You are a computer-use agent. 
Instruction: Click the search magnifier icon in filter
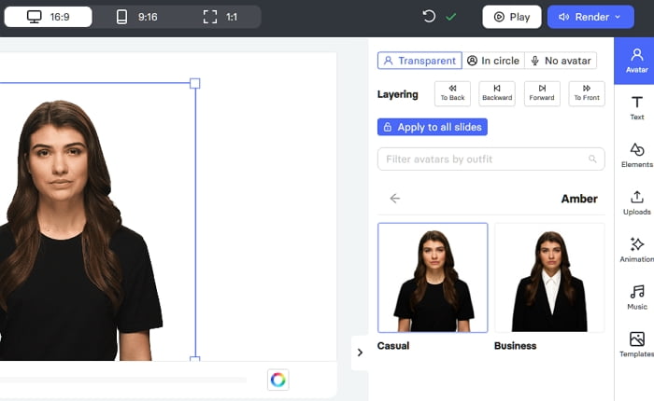click(x=592, y=159)
